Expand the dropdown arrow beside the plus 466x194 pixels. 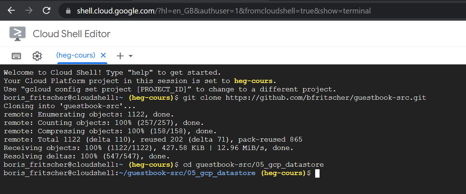click(130, 56)
